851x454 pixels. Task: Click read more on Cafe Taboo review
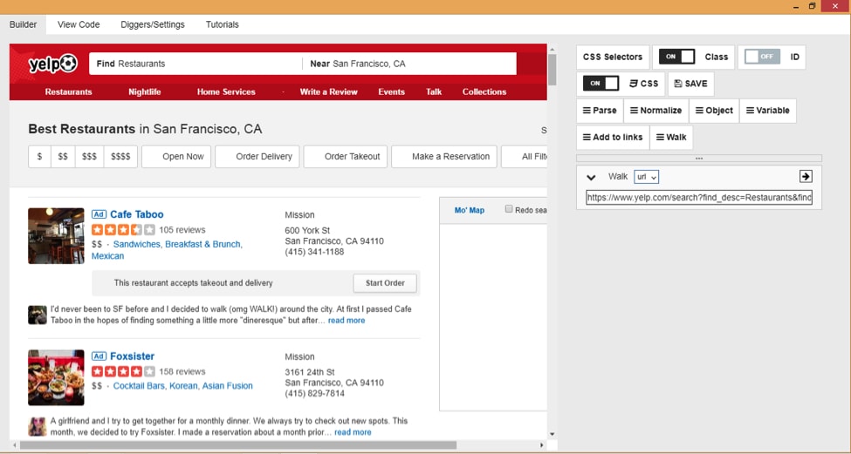click(x=347, y=321)
